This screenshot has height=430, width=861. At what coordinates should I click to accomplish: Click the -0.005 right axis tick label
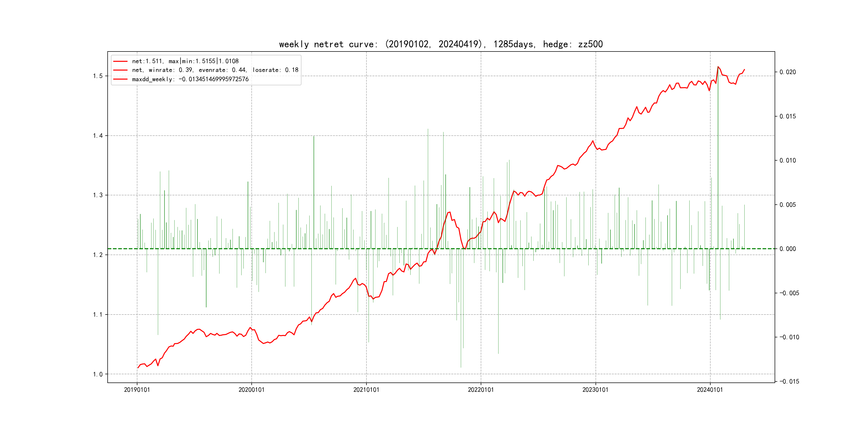[789, 293]
